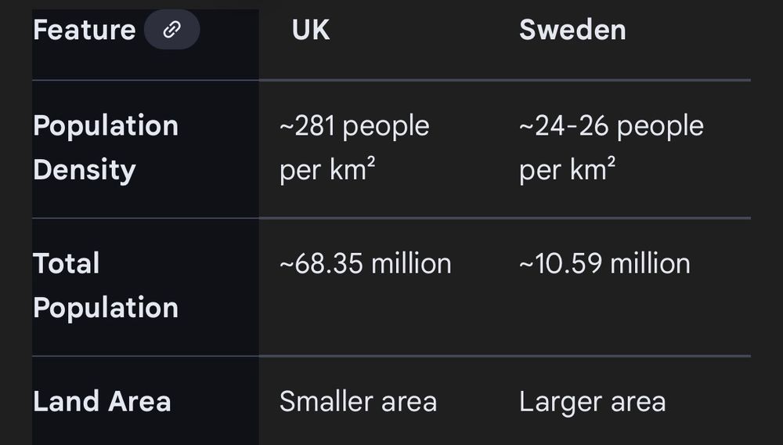Image resolution: width=783 pixels, height=445 pixels.
Task: Click the divider line above Land Area row
Action: tap(504, 356)
